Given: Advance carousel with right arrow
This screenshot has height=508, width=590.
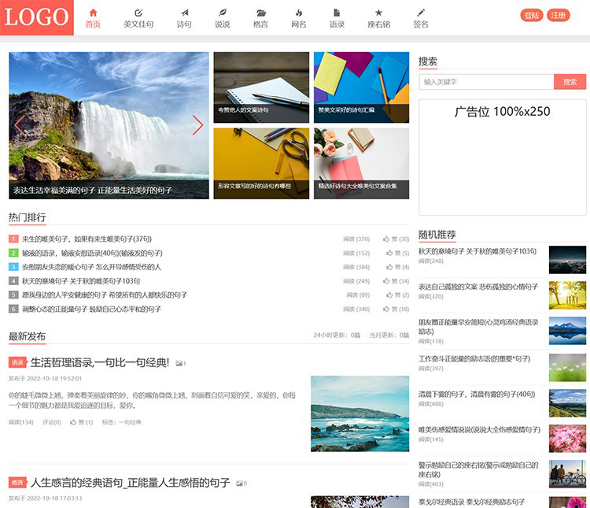Looking at the screenshot, I should (197, 125).
